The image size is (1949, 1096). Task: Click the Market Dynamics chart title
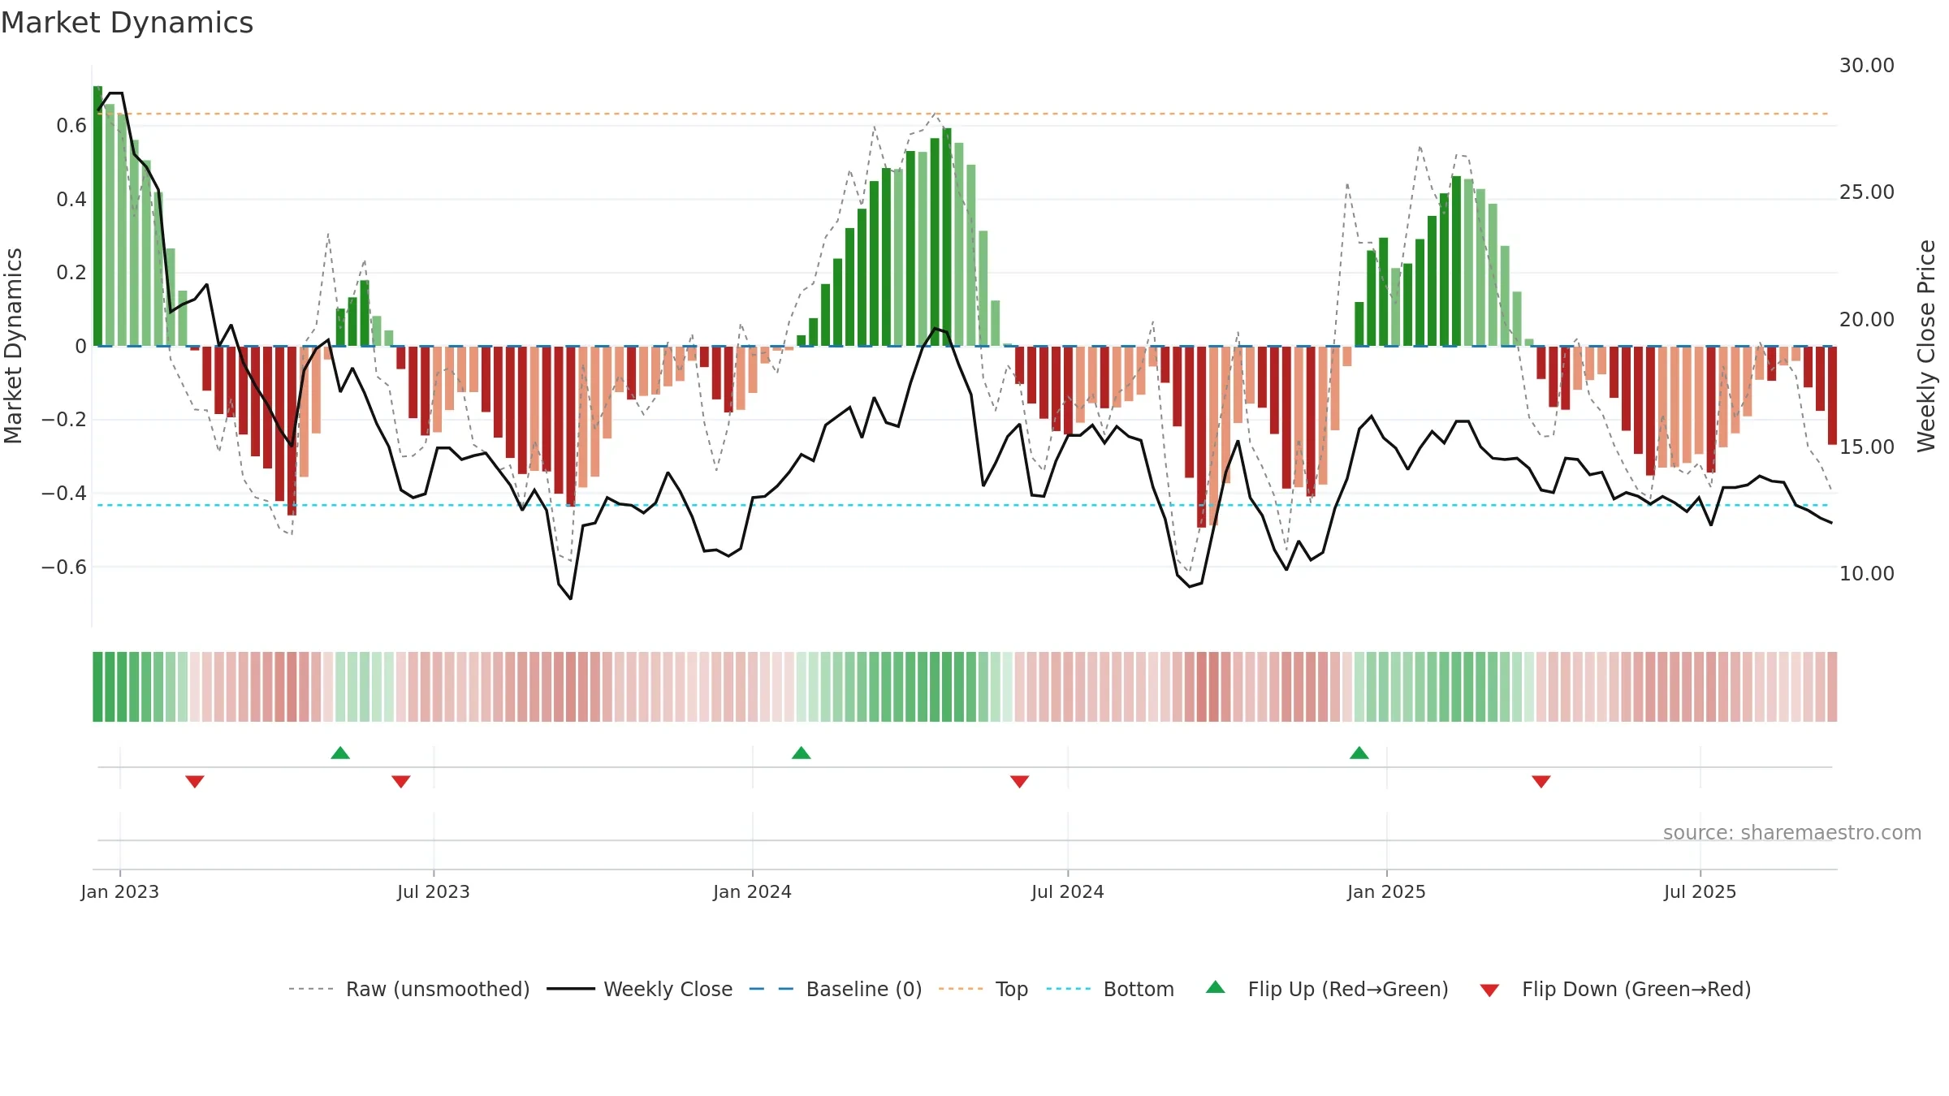click(127, 23)
